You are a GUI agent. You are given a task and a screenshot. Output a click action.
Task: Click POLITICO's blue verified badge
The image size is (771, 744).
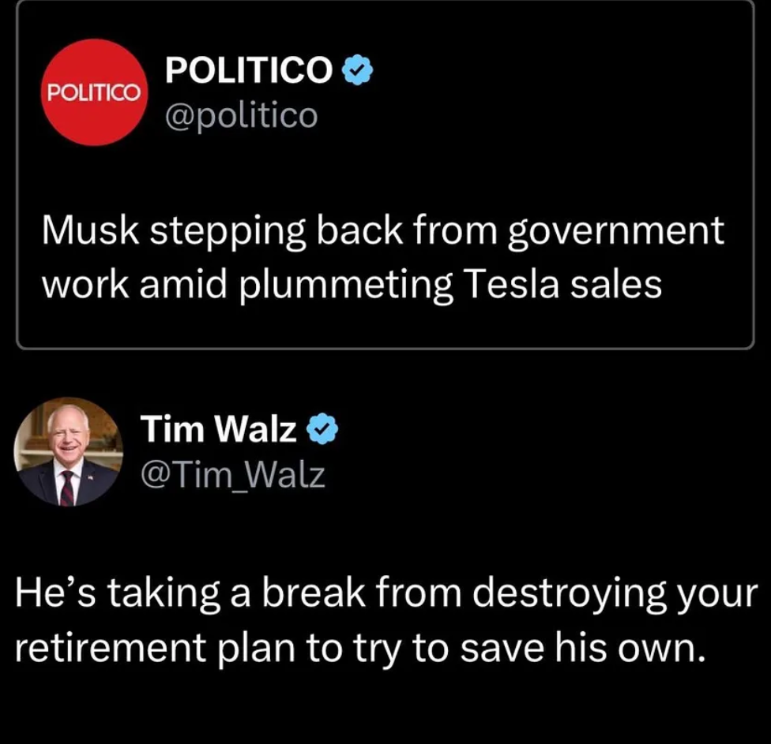357,70
